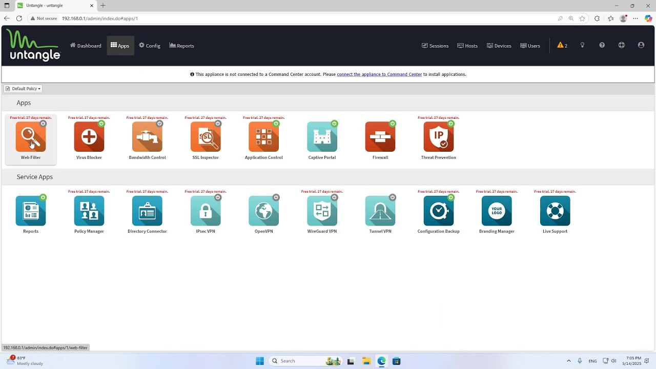Click the lightbulb suggestions icon

click(x=582, y=45)
